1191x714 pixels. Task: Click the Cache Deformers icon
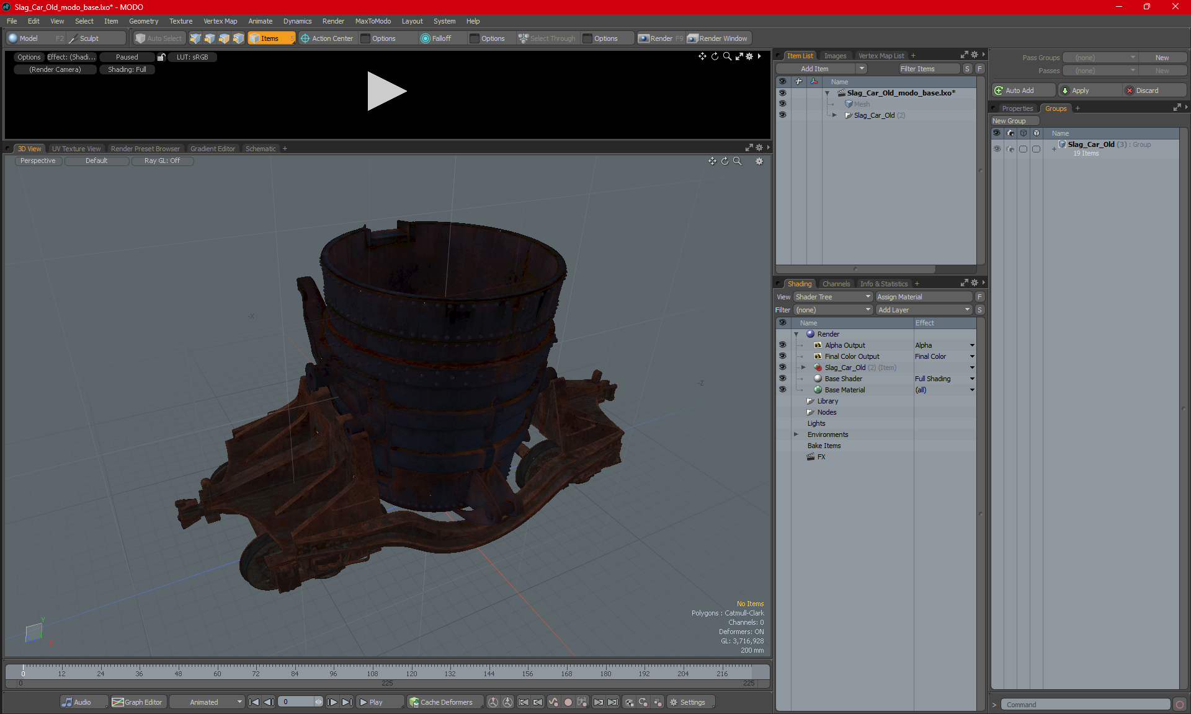point(414,702)
